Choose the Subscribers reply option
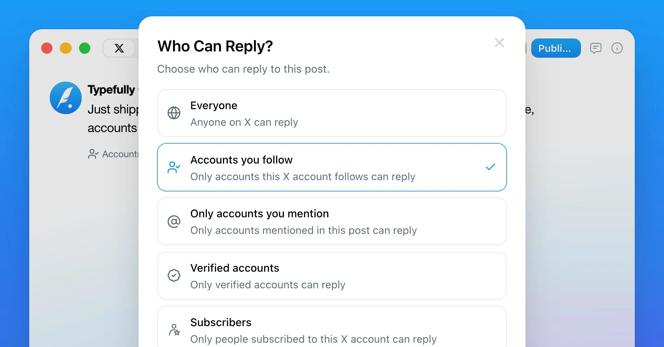 [332, 327]
